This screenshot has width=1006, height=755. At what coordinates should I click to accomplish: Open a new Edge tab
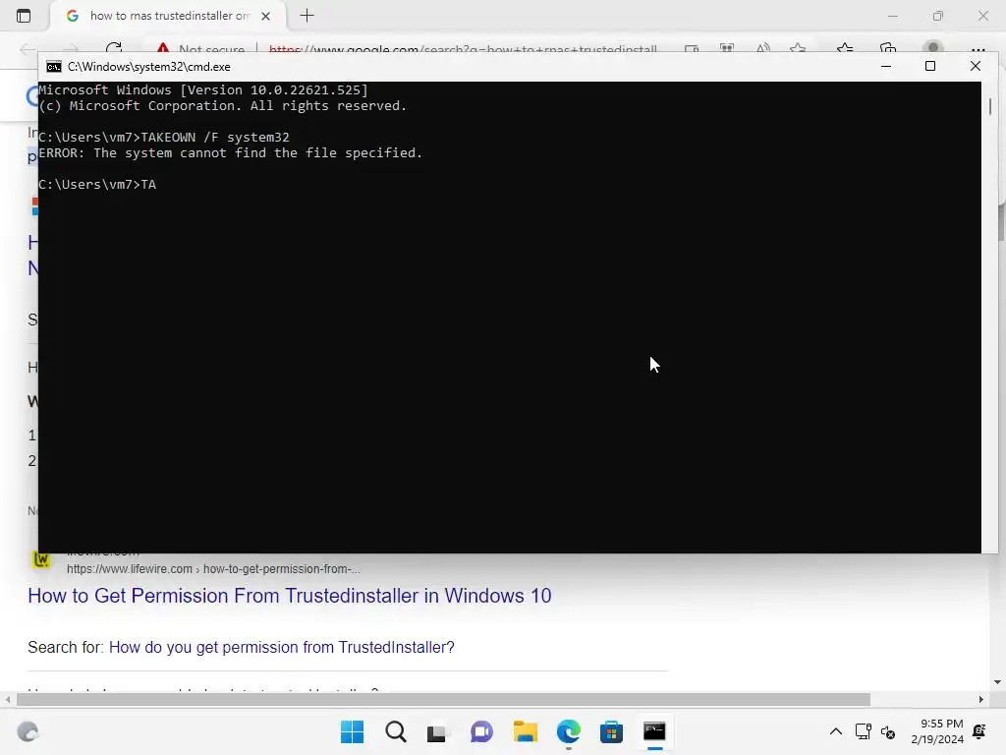307,16
